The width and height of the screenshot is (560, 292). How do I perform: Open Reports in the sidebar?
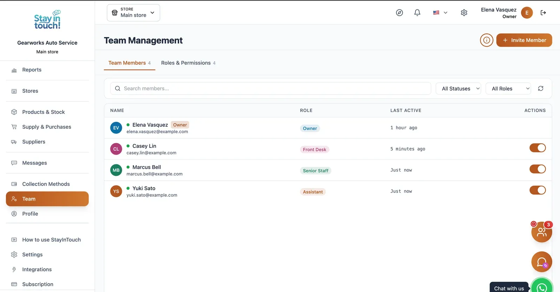pos(47,70)
